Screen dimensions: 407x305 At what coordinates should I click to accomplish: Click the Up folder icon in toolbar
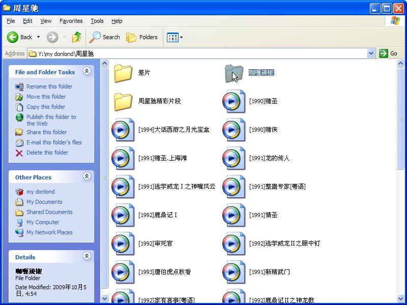coord(77,37)
